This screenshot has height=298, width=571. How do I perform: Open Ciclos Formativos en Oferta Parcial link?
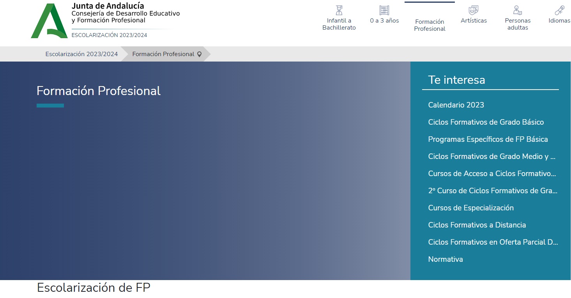coord(493,242)
